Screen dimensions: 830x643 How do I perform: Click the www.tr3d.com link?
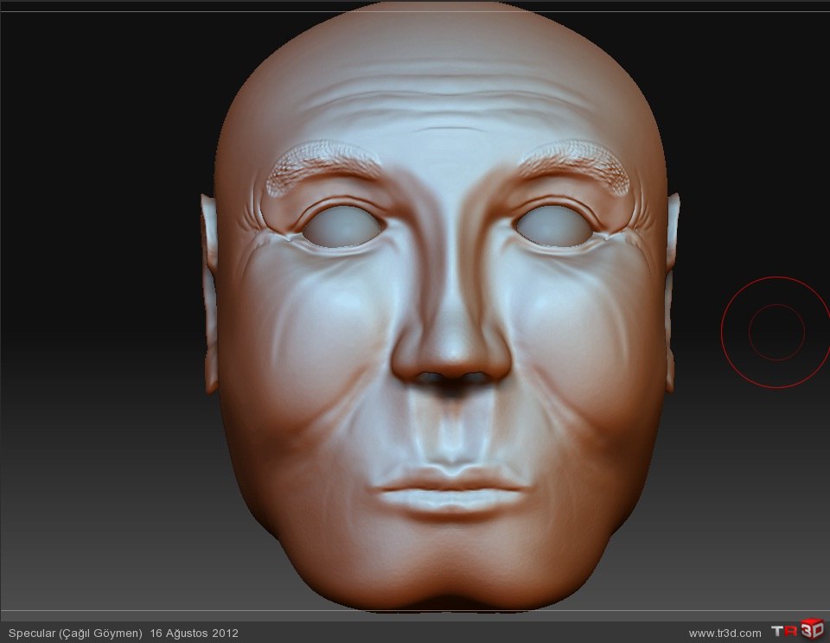725,633
